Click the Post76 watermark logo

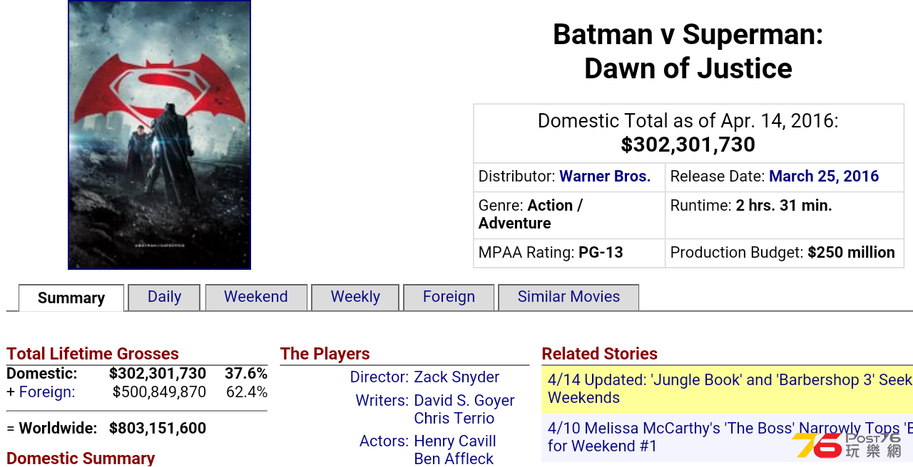847,445
